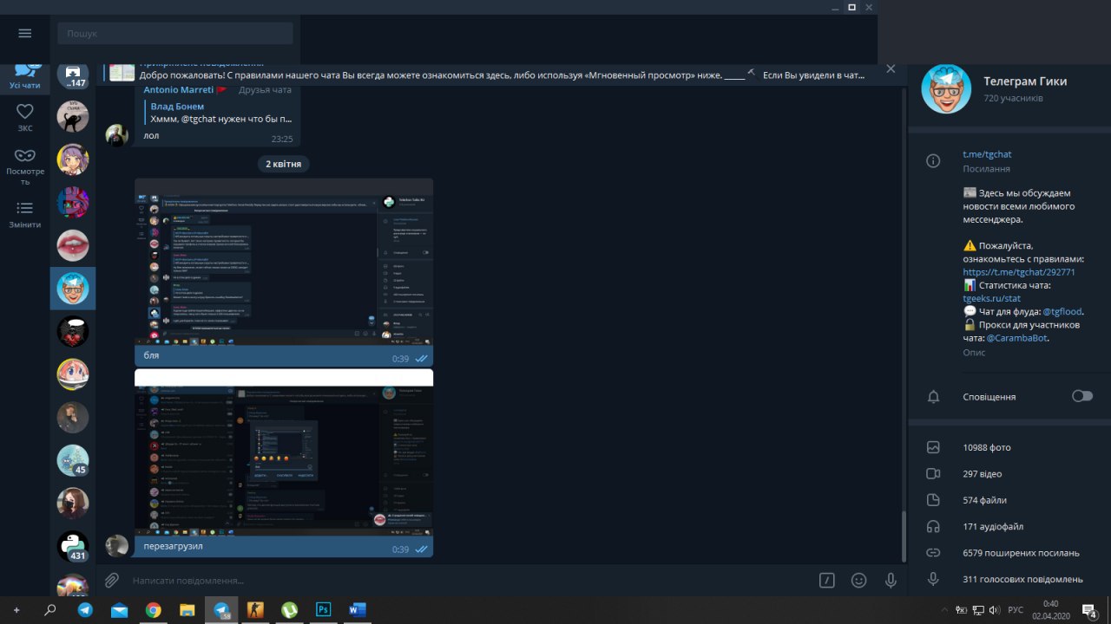Open the t.me/tgchat group link
Screen dimensions: 1111x624
click(987, 154)
